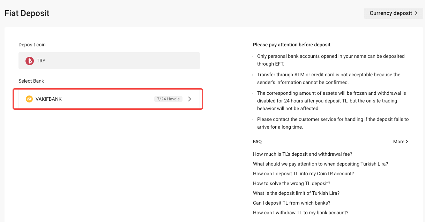Click the Select Bank label
Viewport: 425px width, 222px height.
(31, 81)
